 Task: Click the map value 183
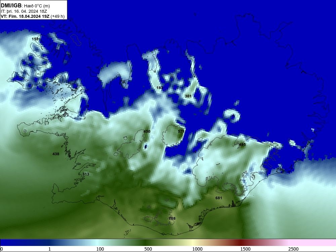point(160,88)
